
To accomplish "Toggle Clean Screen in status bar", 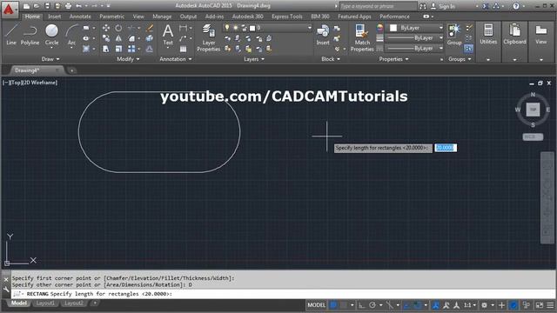I will pos(540,305).
